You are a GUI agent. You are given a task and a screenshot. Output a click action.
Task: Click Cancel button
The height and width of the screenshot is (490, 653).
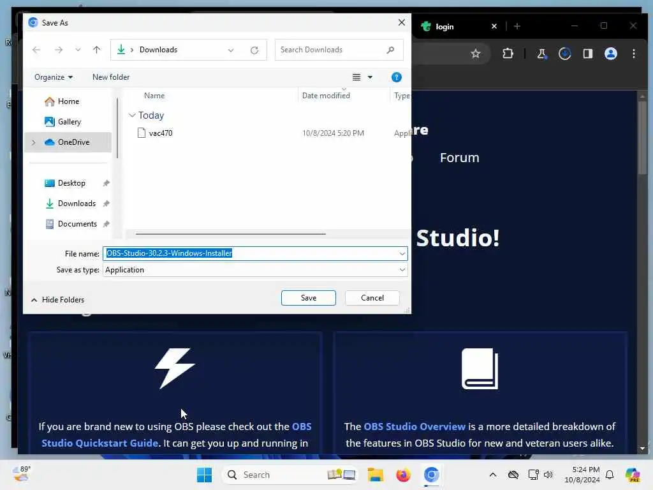(x=372, y=298)
